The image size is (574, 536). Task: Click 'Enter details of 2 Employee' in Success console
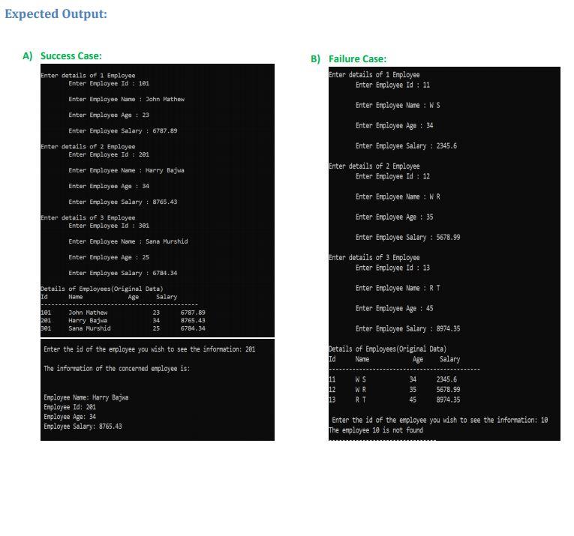(88, 147)
